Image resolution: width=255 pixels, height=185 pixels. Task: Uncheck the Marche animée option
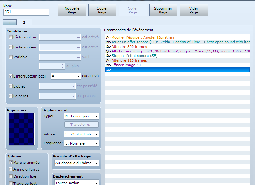(10, 162)
